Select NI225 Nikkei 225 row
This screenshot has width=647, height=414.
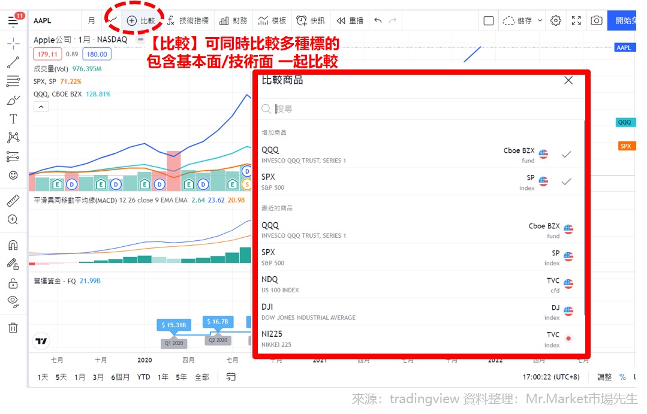pos(421,339)
